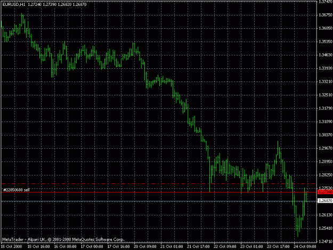Viewport: 333px width, 250px height.
Task: Select the #22850680 sell order label
Action: 16,190
